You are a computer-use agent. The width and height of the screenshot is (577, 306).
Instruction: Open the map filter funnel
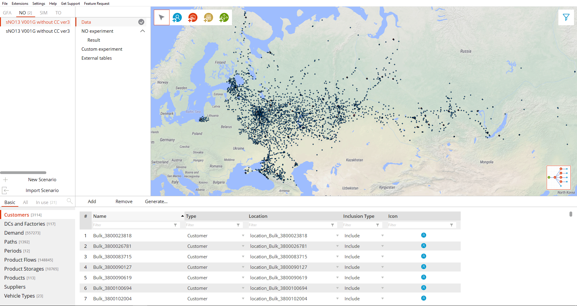coord(566,17)
